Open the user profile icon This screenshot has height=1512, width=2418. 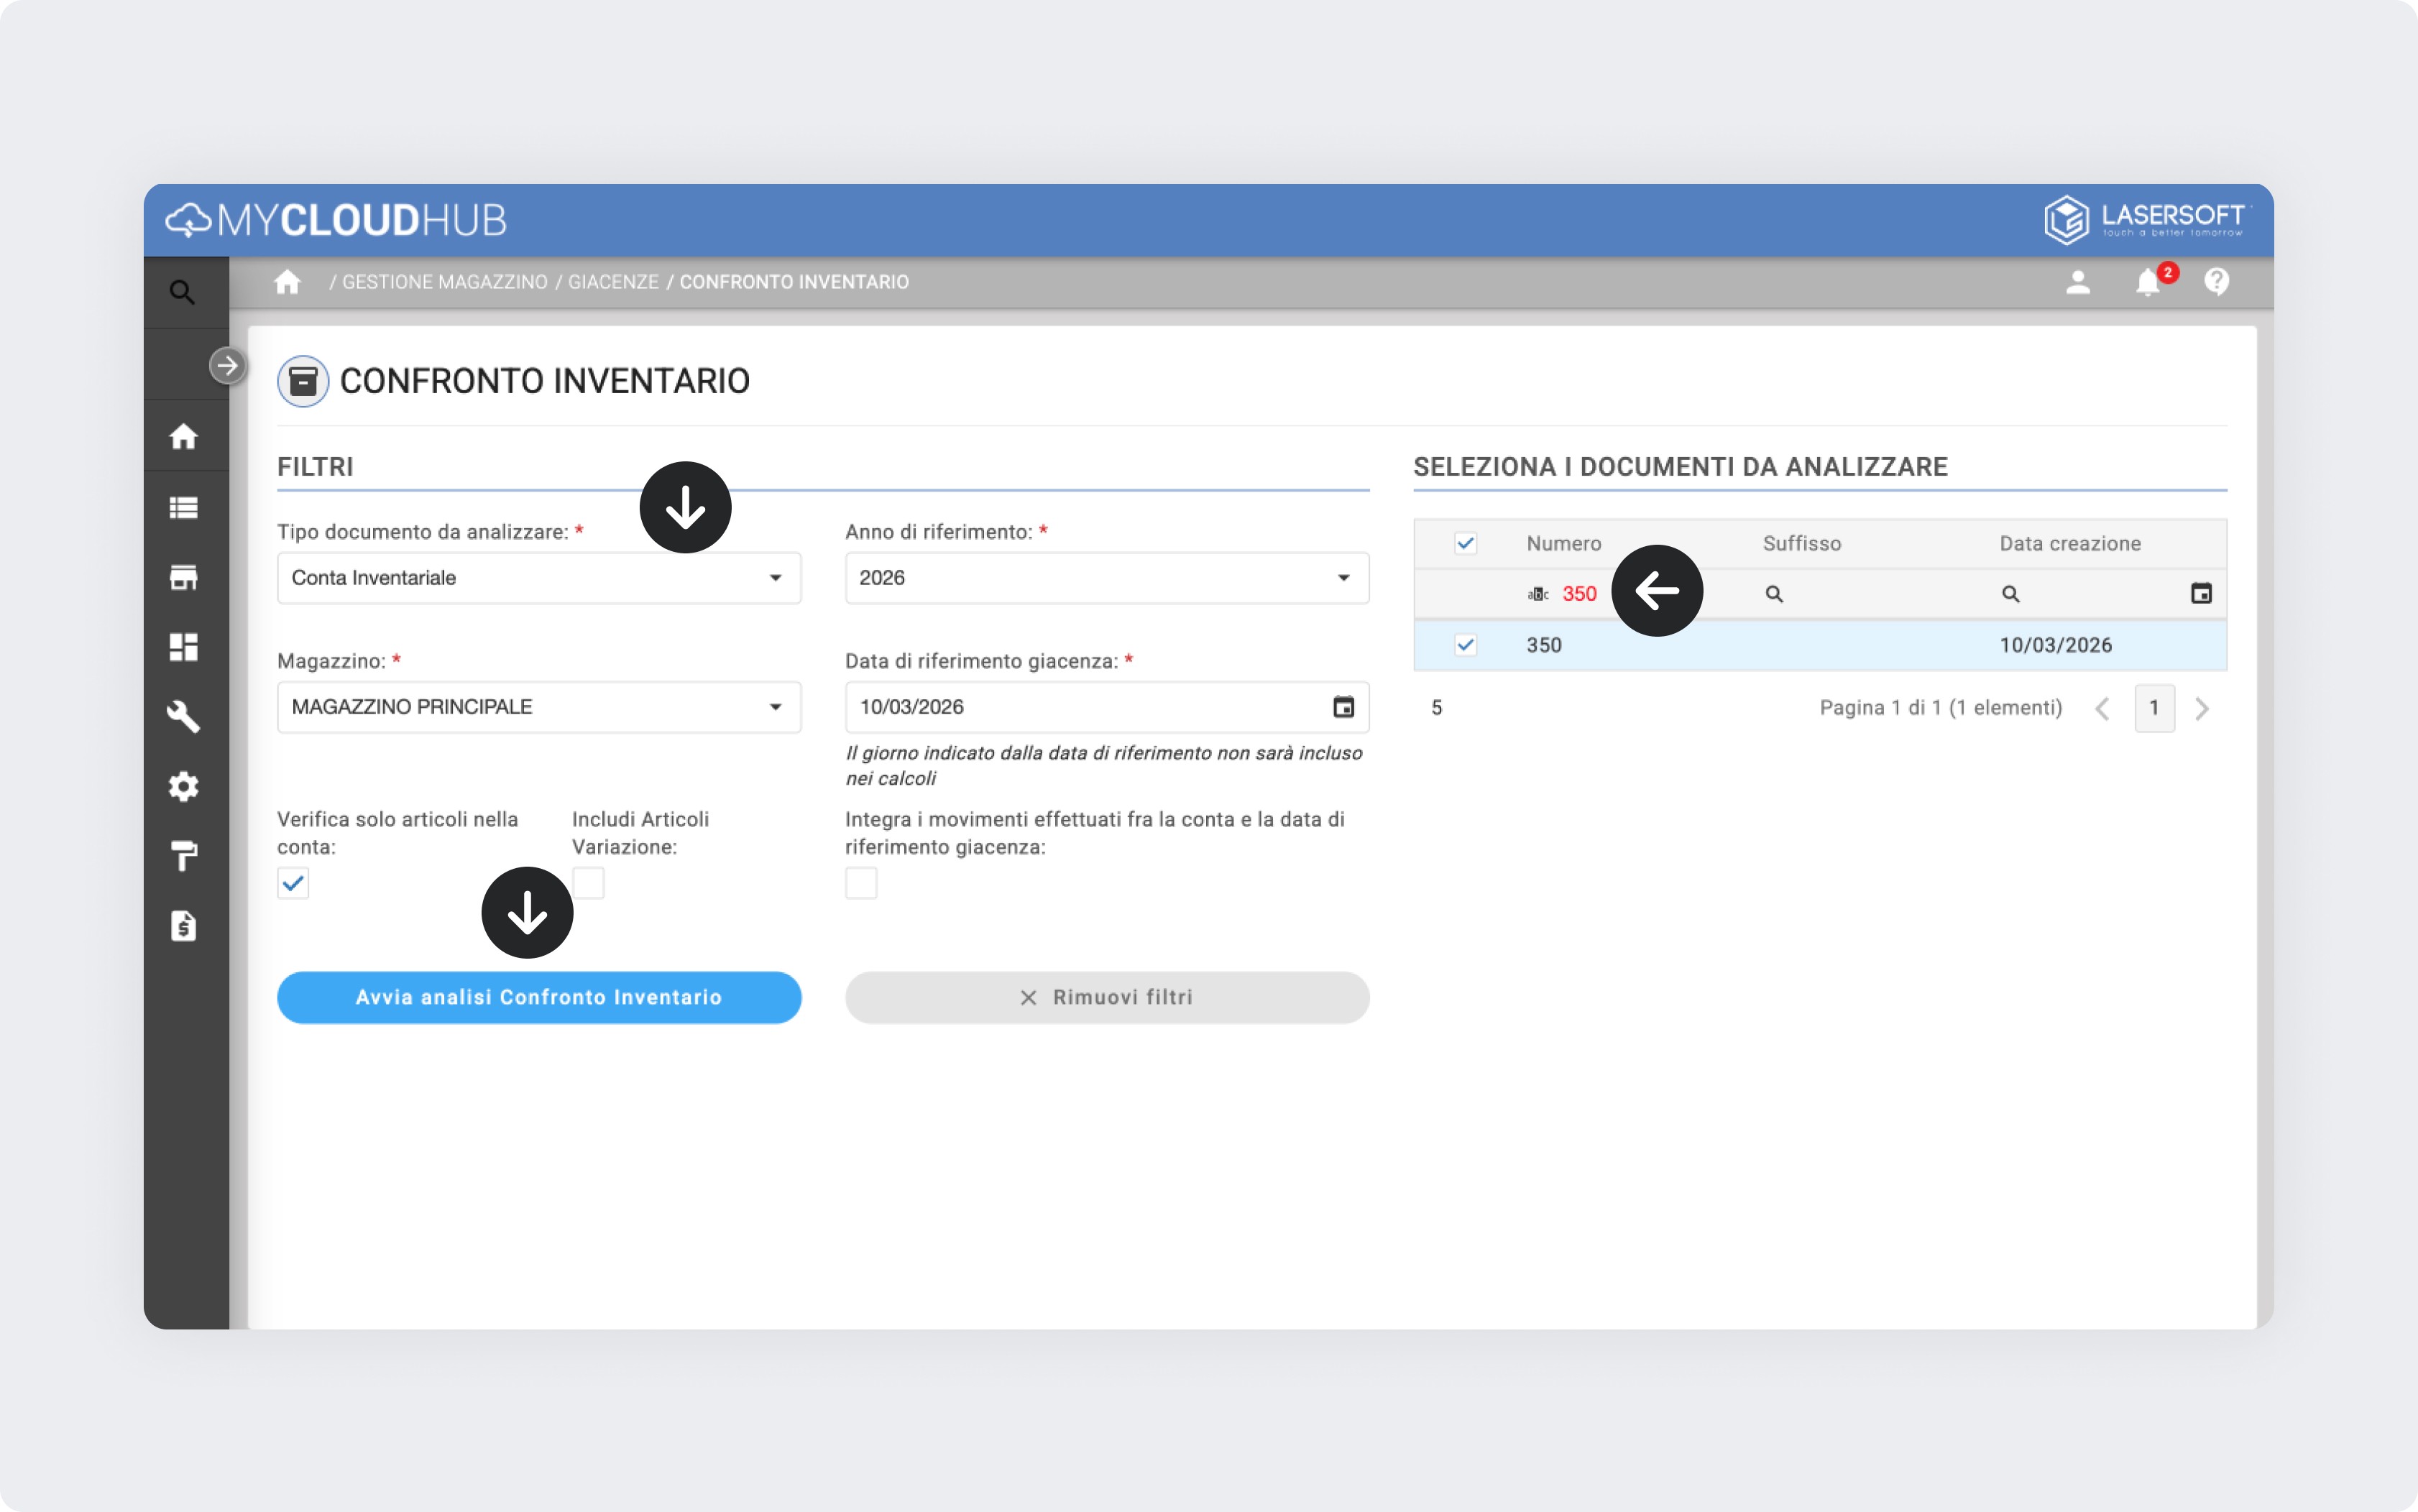(x=2078, y=283)
